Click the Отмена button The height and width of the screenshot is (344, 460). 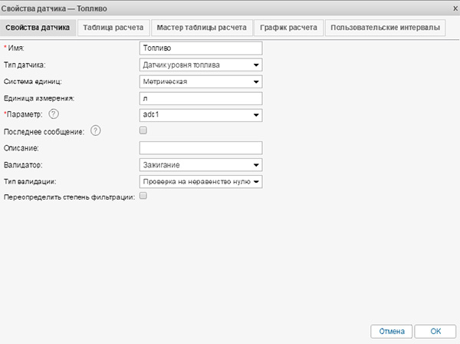392,331
